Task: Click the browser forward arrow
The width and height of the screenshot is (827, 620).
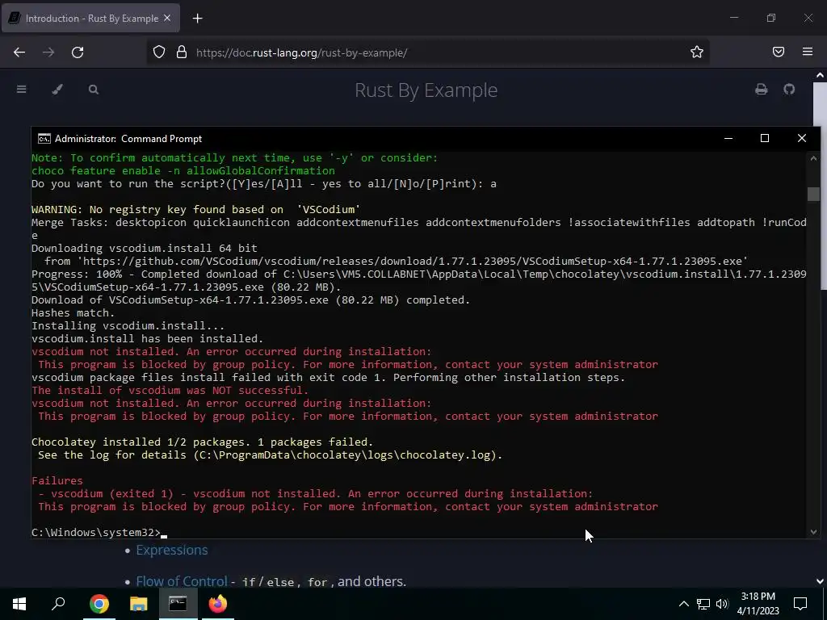Action: coord(48,52)
